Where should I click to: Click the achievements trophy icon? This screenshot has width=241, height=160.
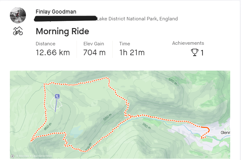pyautogui.click(x=195, y=53)
